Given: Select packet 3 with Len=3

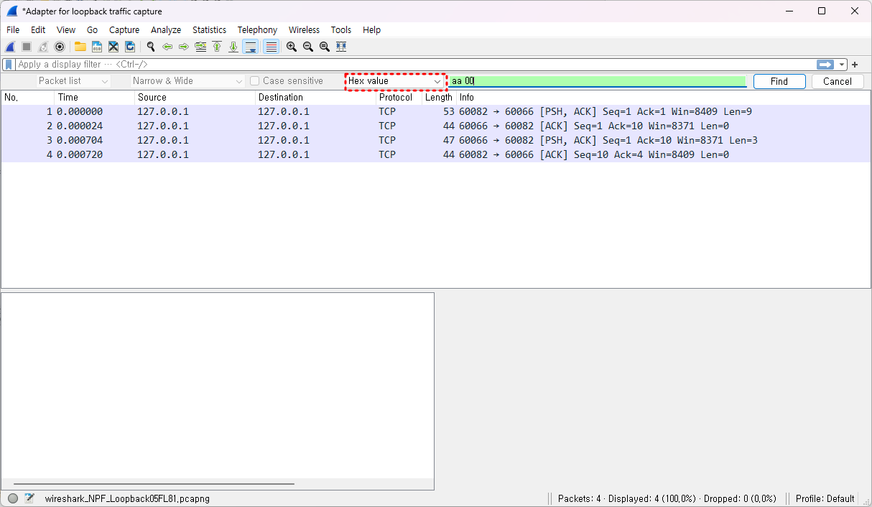Looking at the screenshot, I should (x=435, y=141).
